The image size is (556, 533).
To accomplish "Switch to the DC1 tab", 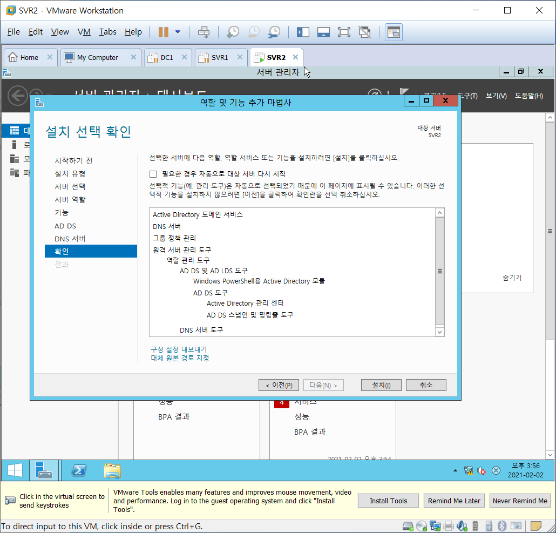I will pos(167,57).
